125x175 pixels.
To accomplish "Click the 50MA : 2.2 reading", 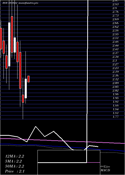I will (x=14, y=166).
